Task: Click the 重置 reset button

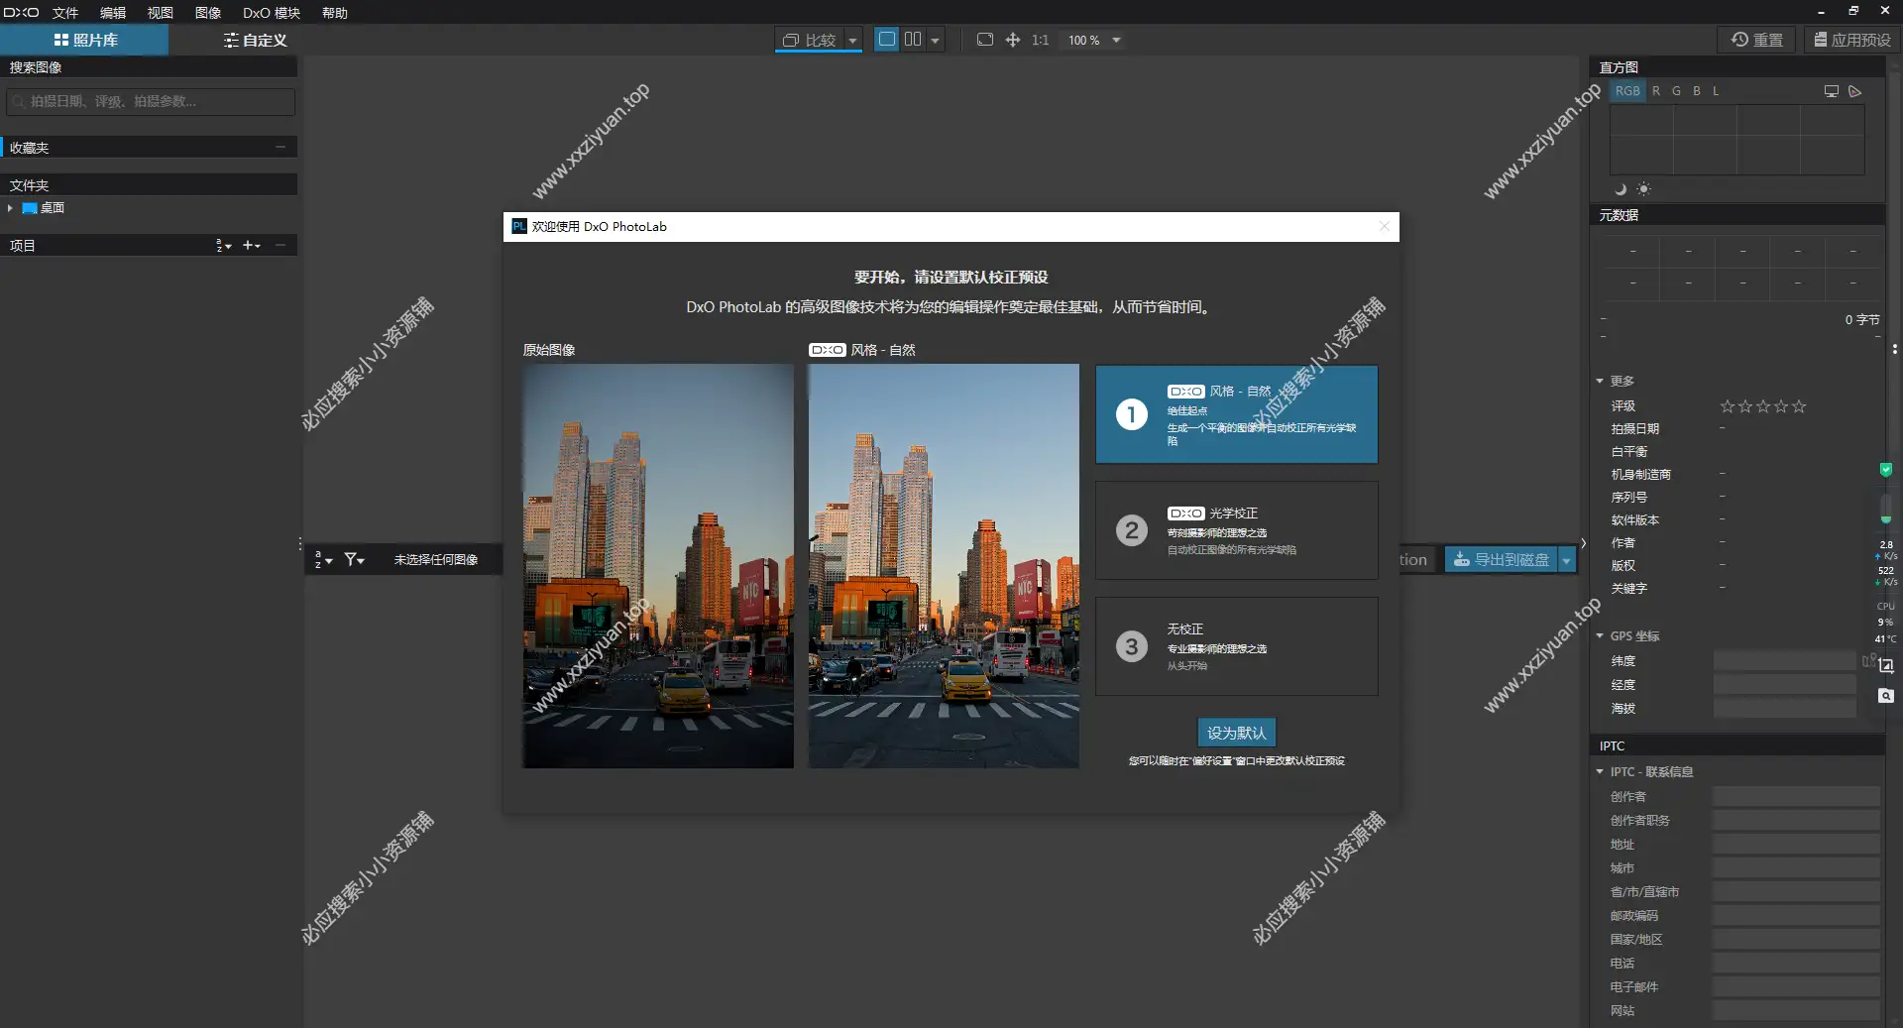Action: [x=1756, y=40]
